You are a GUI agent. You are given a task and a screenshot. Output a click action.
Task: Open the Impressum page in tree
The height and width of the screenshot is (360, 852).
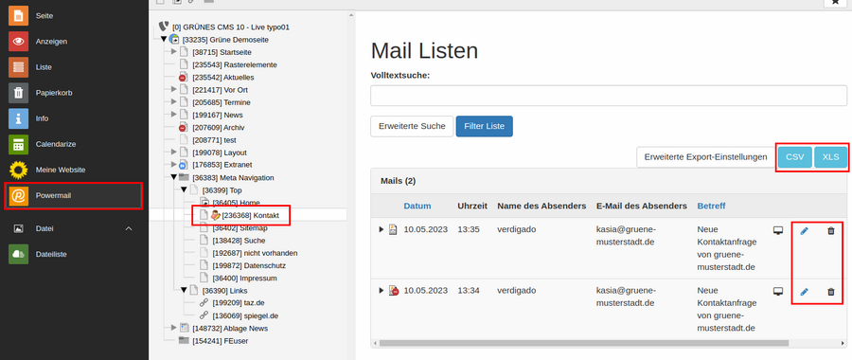point(244,278)
